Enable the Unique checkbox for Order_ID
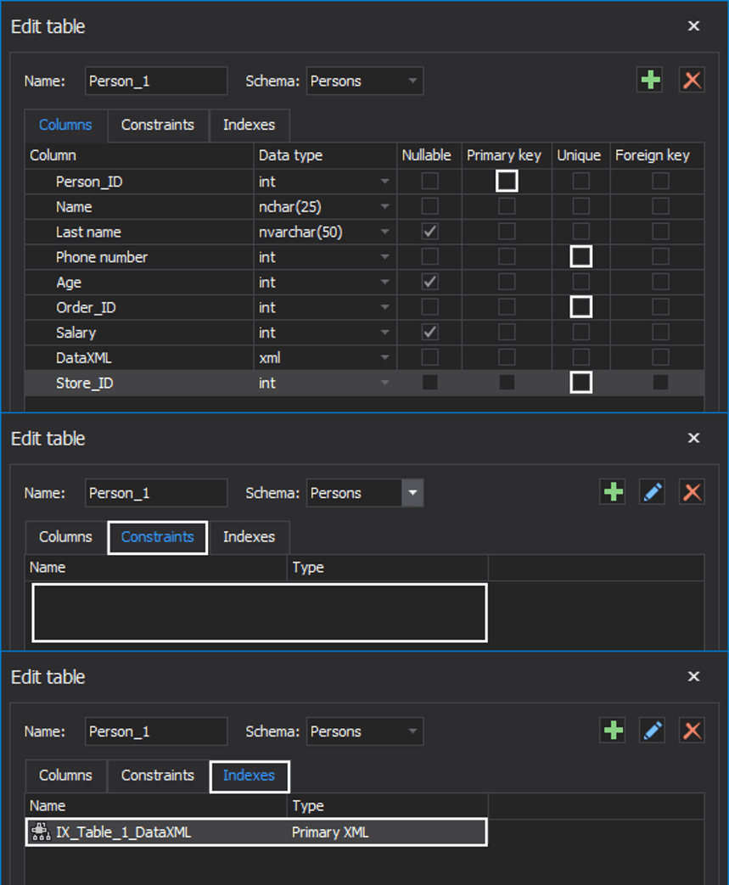The image size is (729, 885). point(580,306)
